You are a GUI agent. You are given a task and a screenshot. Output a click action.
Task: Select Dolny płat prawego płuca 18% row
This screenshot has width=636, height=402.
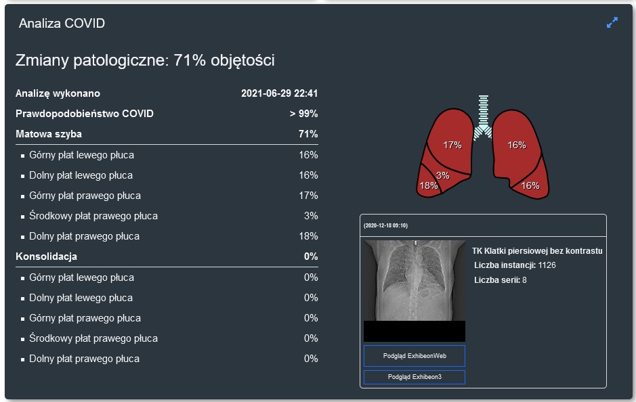pos(167,236)
